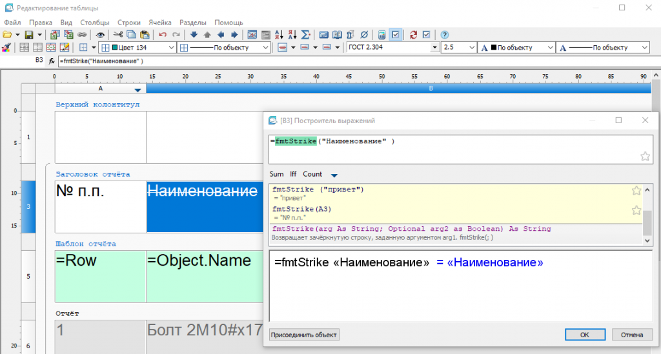The width and height of the screenshot is (661, 354).
Task: Open the Столбцы menu
Action: click(94, 23)
